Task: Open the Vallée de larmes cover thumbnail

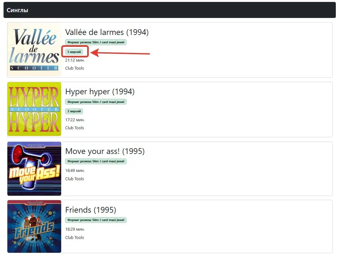Action: [34, 50]
